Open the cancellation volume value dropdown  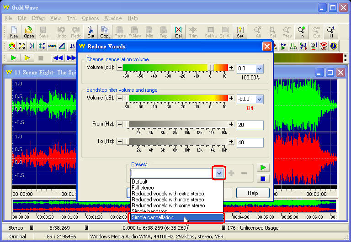pyautogui.click(x=259, y=68)
